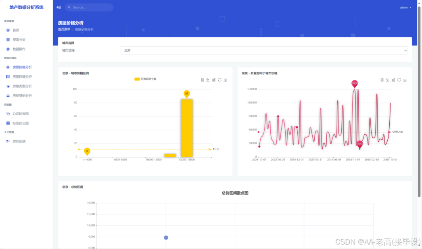The image size is (422, 249).
Task: Click the search magnifier icon
Action: [x=69, y=8]
